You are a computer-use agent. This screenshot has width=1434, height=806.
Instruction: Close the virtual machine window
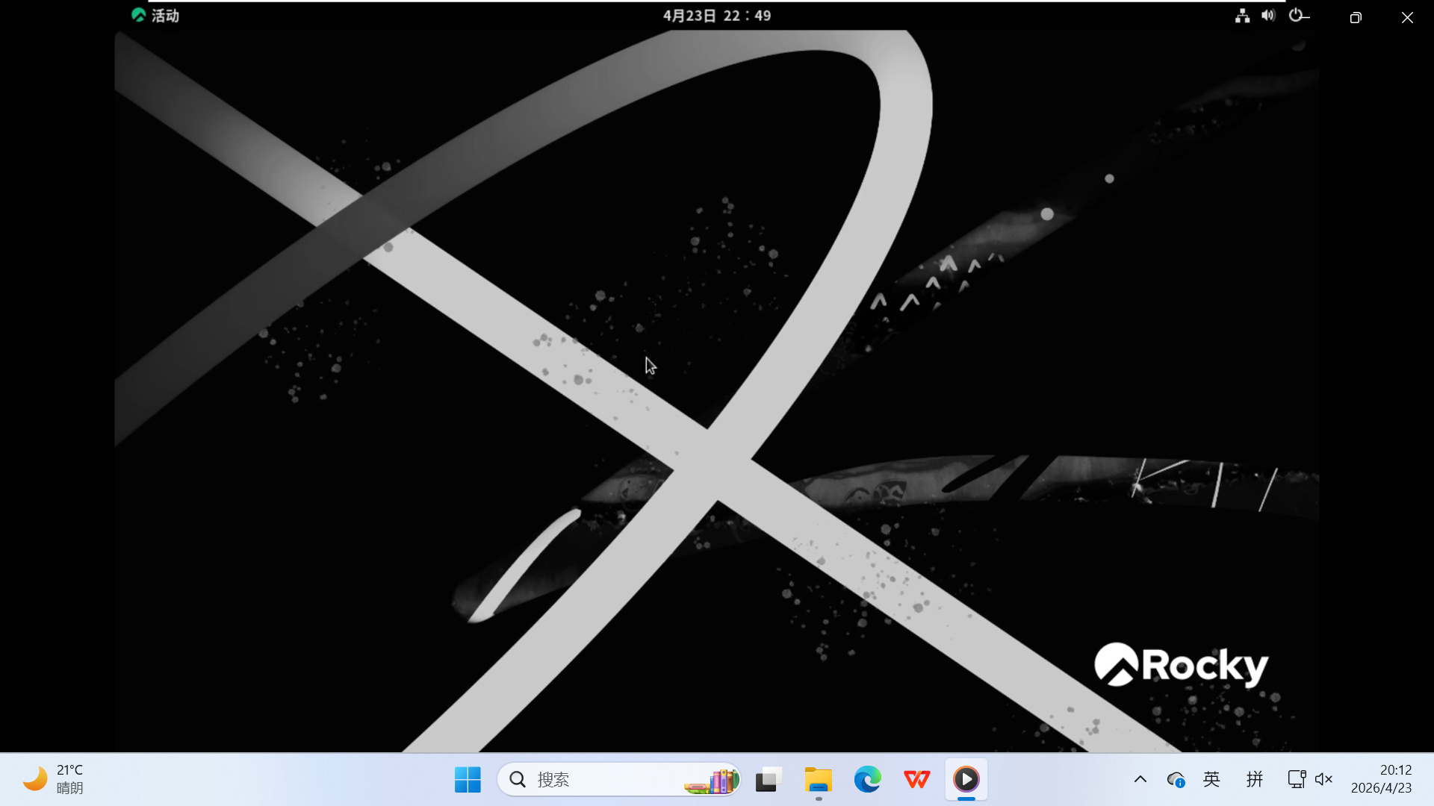1407,17
